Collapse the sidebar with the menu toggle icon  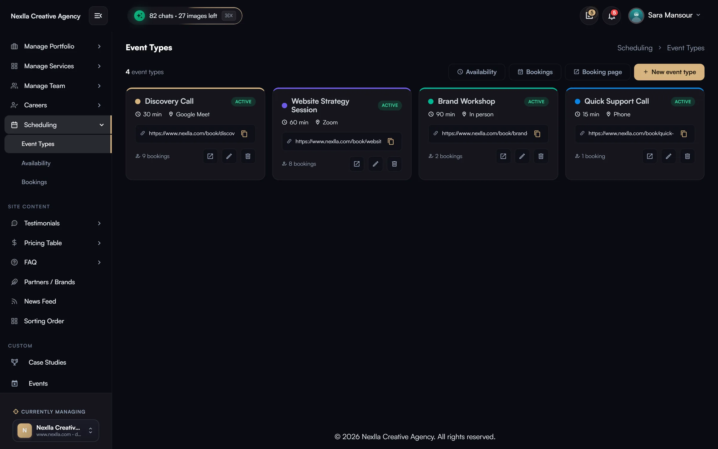point(98,16)
